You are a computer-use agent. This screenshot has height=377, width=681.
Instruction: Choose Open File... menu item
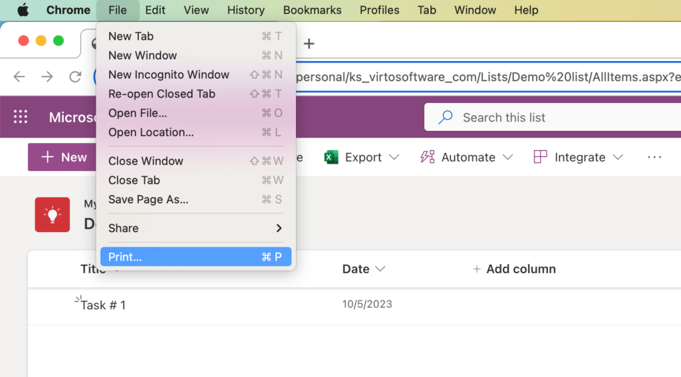point(196,113)
